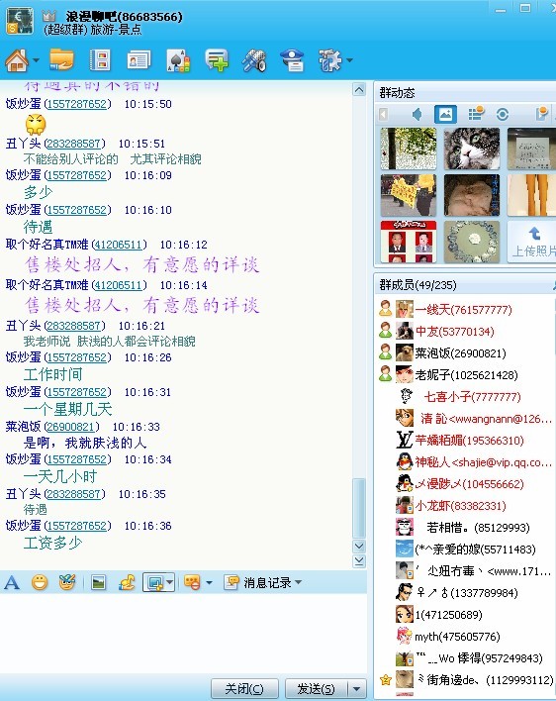The width and height of the screenshot is (556, 701).
Task: Click link 41206511 at 10:16:12
Action: click(x=119, y=245)
